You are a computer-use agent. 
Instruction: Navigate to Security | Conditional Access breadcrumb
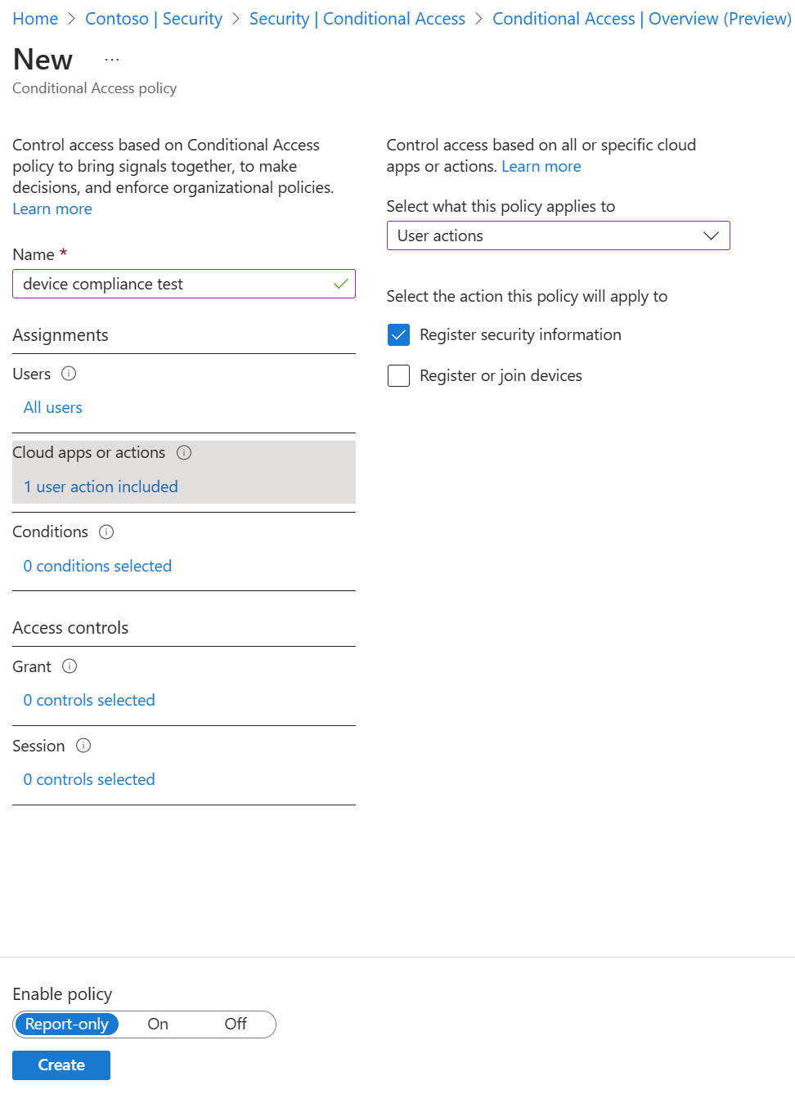tap(357, 18)
